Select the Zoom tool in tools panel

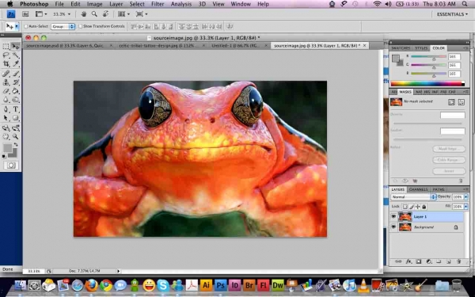(x=16, y=137)
